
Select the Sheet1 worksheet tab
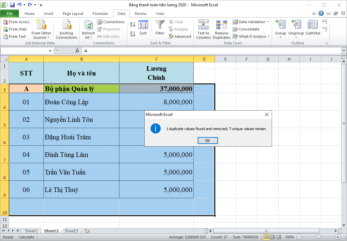pyautogui.click(x=31, y=231)
